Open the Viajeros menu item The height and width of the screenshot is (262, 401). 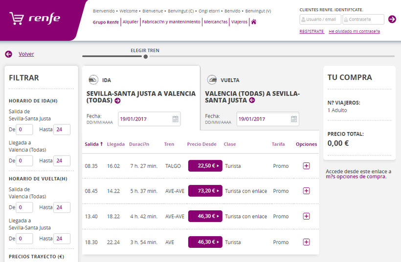239,22
